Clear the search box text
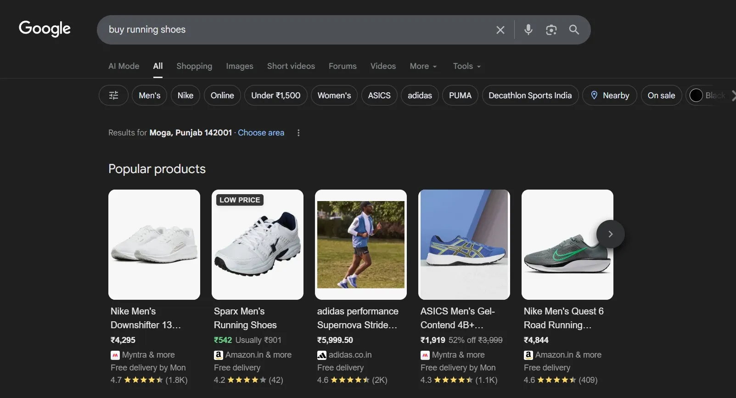736x398 pixels. tap(500, 30)
